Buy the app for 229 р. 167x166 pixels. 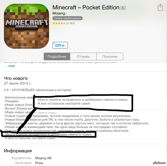point(60,45)
